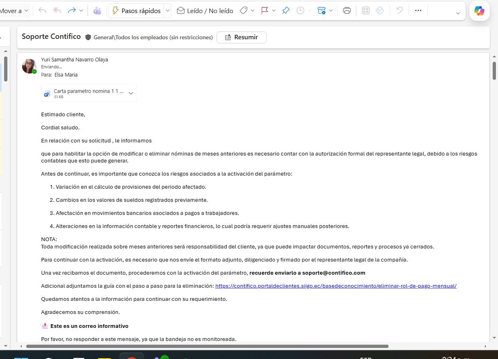Open the three-dots more options menu
The width and height of the screenshot is (498, 359).
[x=418, y=11]
